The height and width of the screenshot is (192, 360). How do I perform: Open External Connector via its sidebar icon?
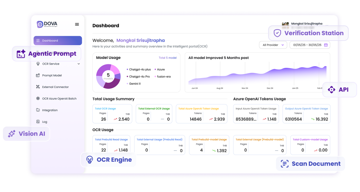point(38,87)
